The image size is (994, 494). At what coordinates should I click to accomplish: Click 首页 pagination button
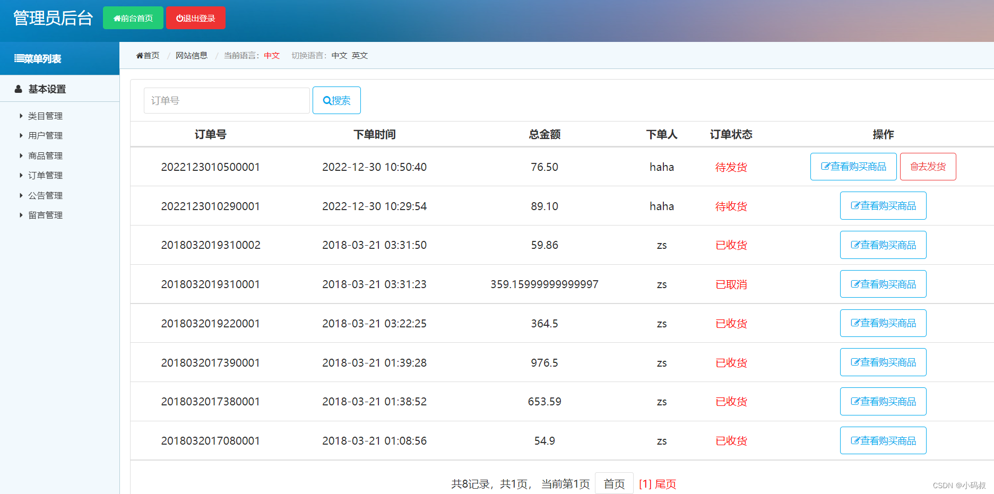point(614,483)
